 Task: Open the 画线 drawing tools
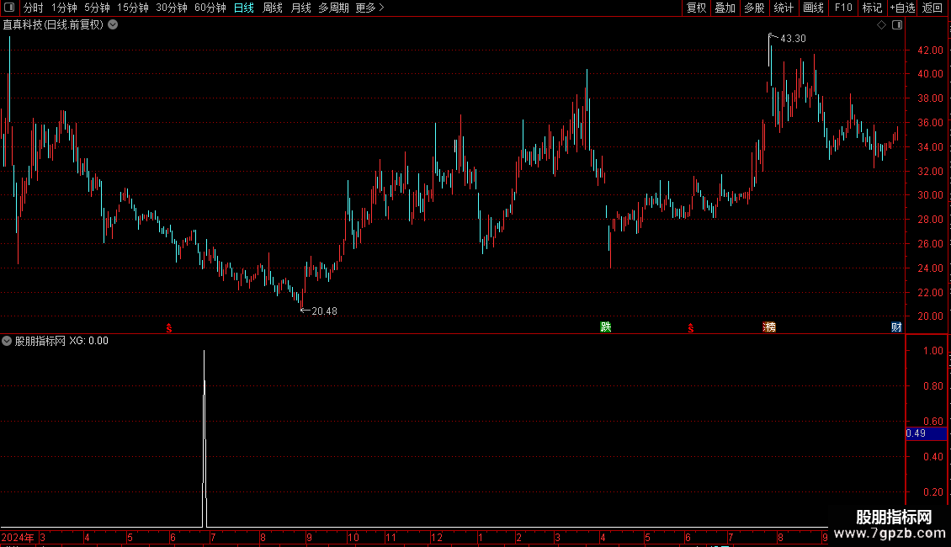point(813,8)
